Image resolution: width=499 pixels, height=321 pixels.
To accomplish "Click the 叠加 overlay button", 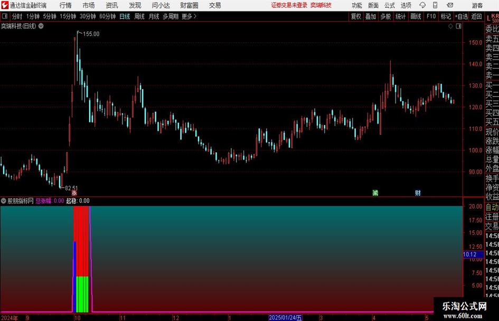I will 371,16.
